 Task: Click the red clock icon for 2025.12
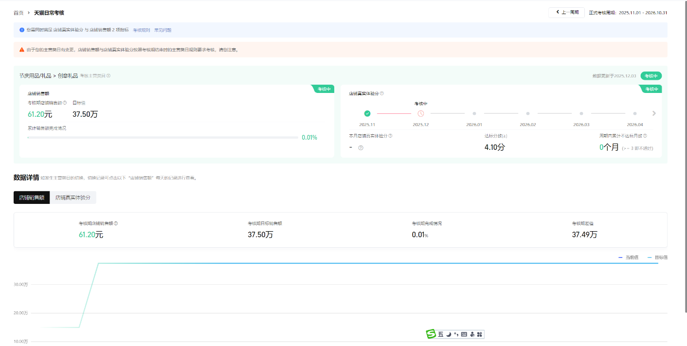(x=421, y=113)
